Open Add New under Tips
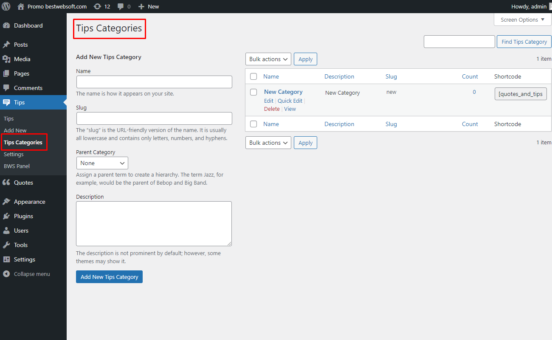Viewport: 552px width, 340px height. point(15,130)
